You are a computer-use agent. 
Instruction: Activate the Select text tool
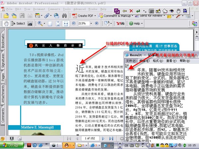pos(18,24)
